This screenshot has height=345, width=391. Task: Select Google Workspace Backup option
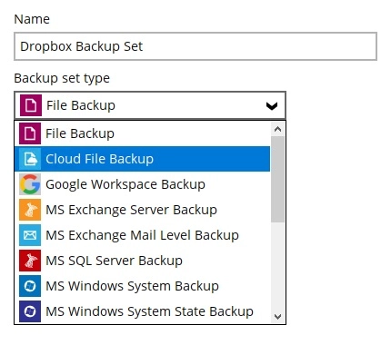(142, 184)
